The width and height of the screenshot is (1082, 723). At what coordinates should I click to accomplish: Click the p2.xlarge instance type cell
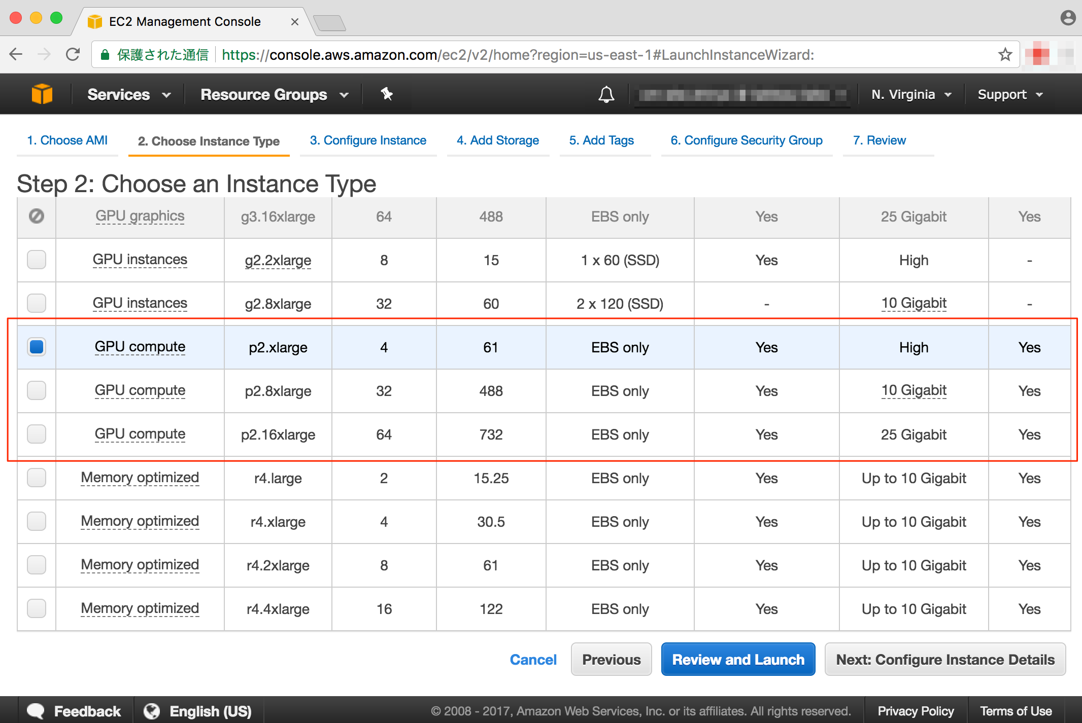coord(278,347)
